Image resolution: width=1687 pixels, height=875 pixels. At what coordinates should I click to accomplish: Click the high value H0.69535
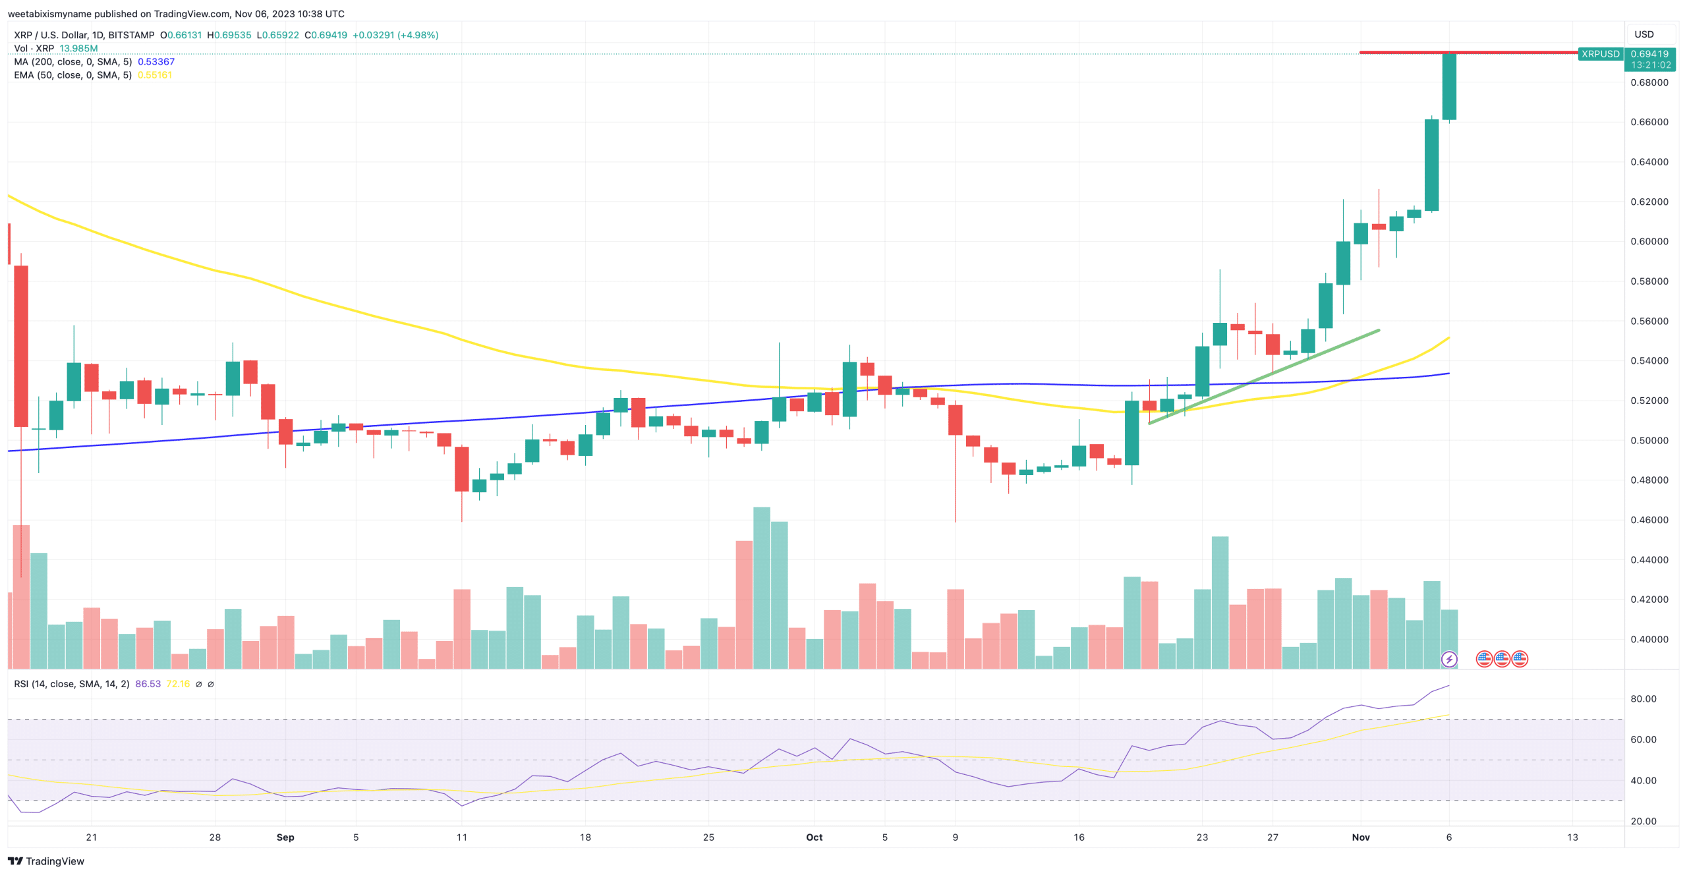pyautogui.click(x=229, y=35)
